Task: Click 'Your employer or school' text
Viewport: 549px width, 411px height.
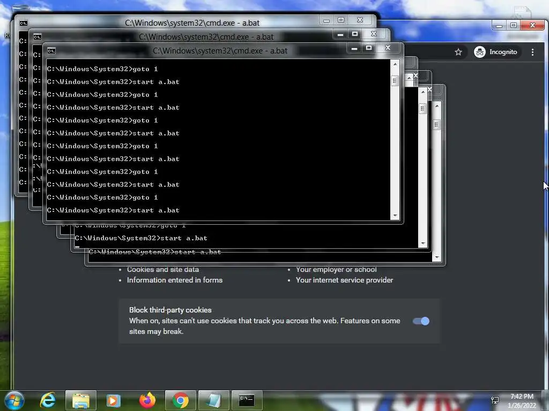Action: 336,270
